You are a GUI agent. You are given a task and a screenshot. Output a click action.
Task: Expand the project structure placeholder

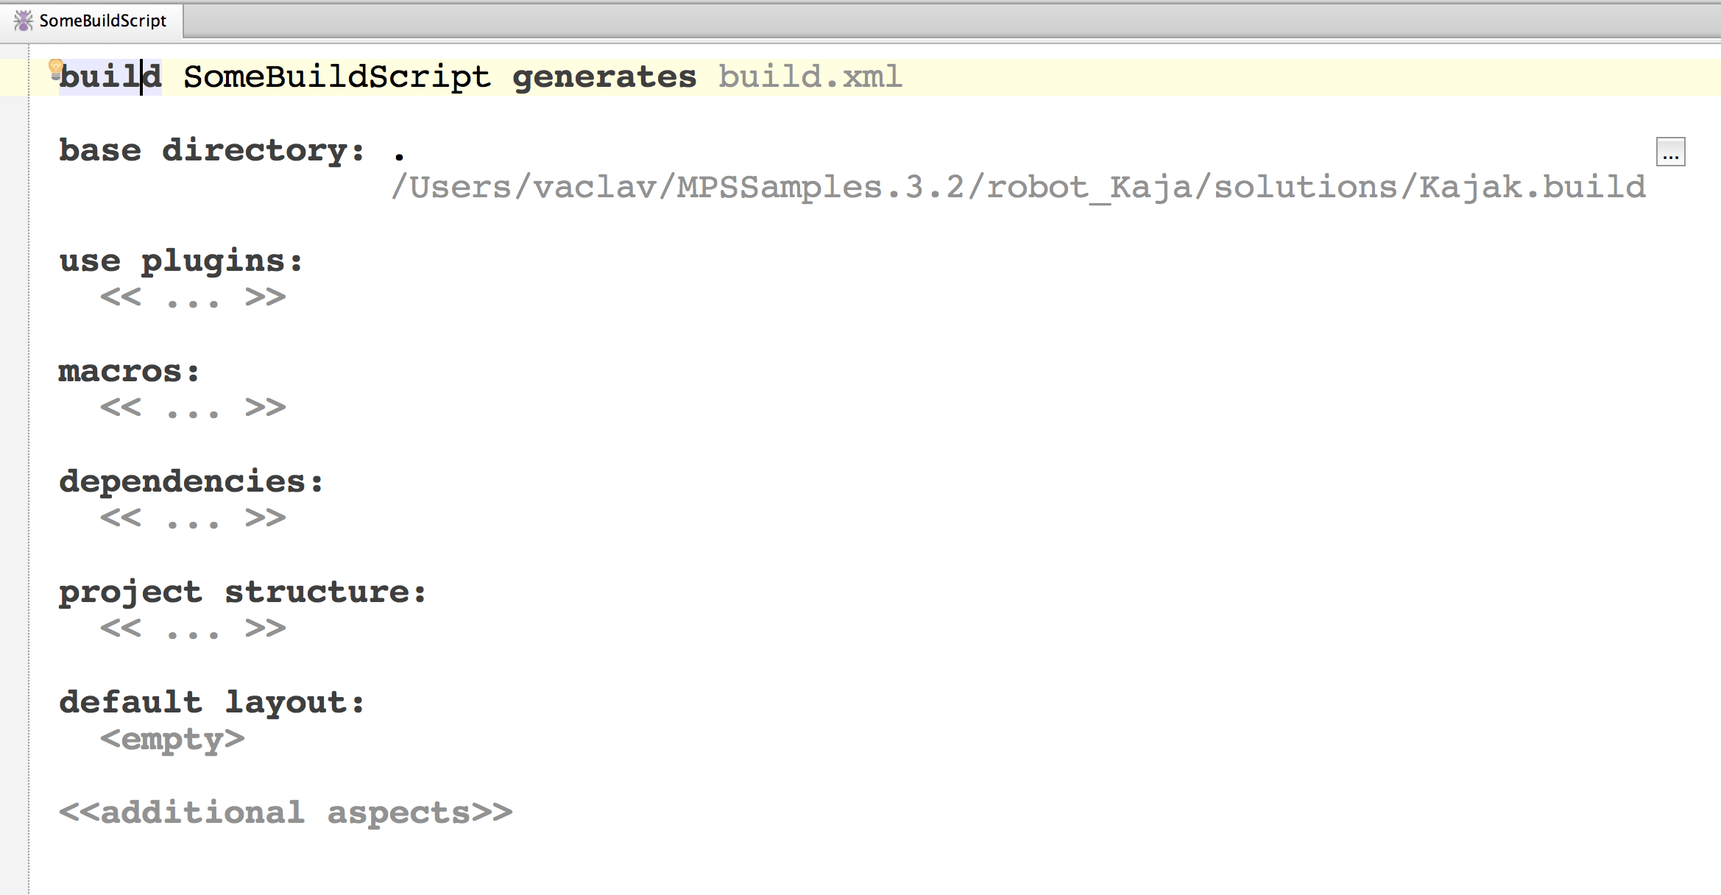pos(193,629)
